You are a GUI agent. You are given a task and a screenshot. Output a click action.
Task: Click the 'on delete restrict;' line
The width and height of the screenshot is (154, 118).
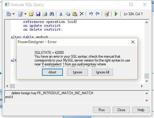tap(43, 29)
